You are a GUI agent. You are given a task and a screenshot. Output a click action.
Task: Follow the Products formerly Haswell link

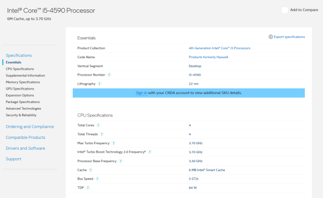click(208, 57)
